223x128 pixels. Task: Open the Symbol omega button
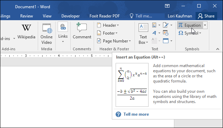tap(190, 33)
